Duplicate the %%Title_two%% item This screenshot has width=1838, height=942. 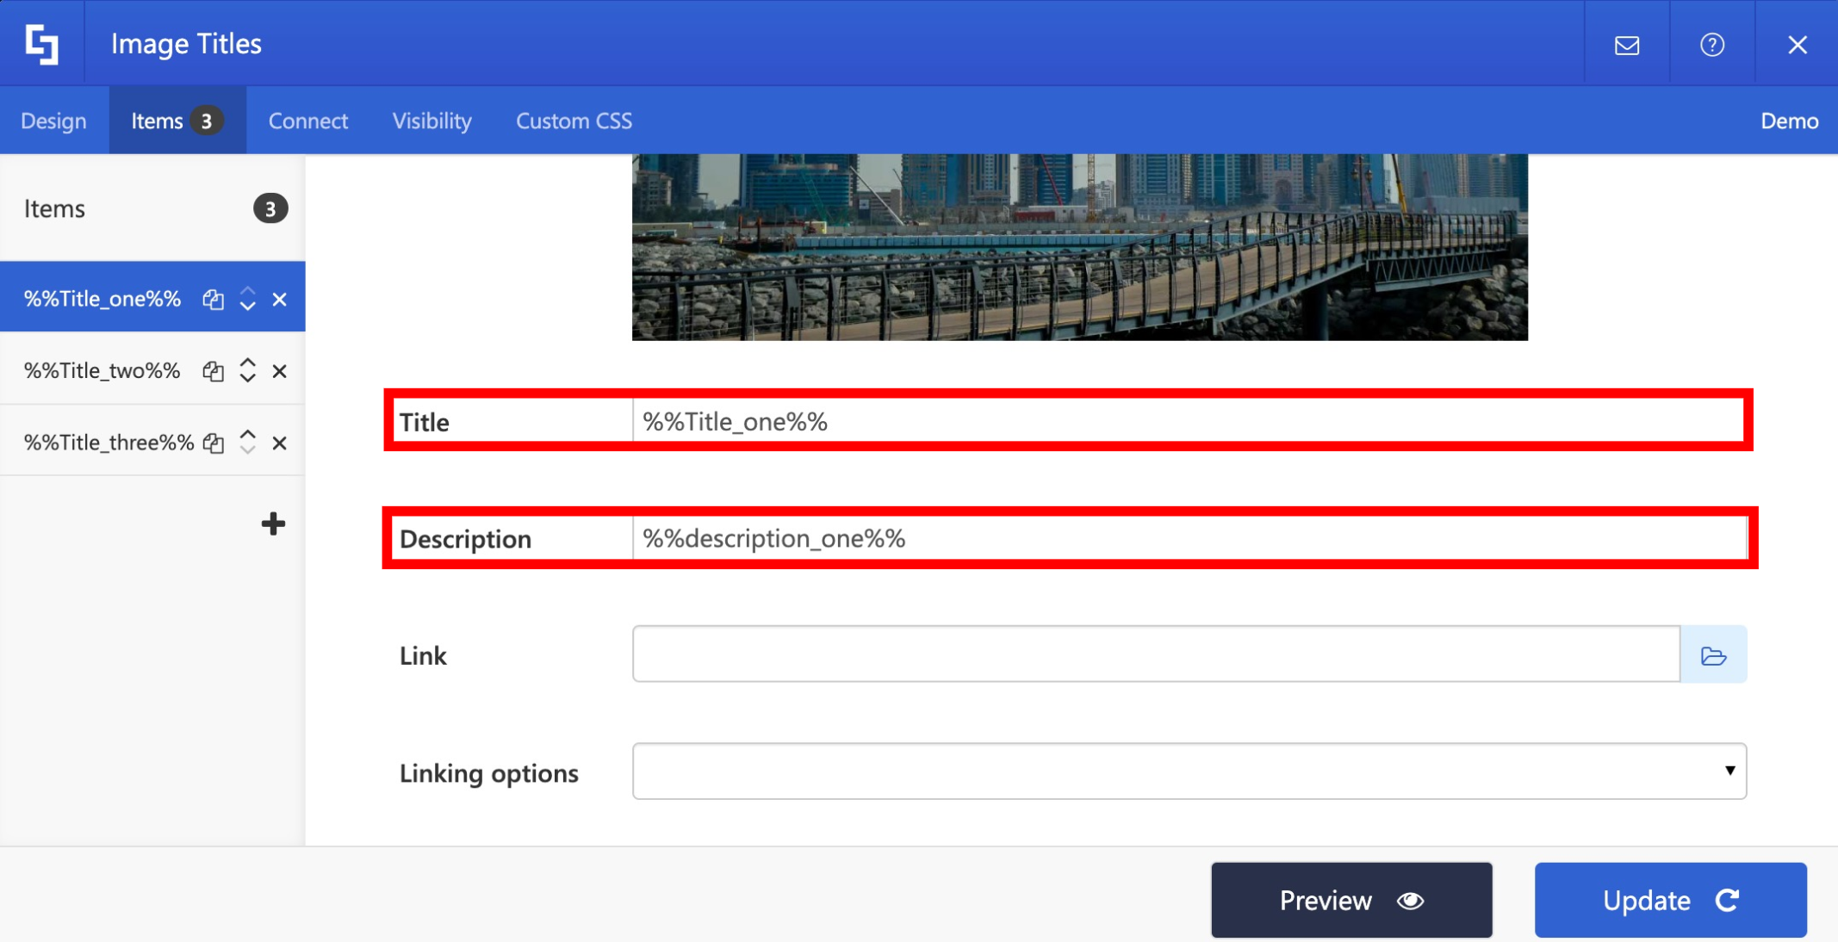tap(213, 371)
